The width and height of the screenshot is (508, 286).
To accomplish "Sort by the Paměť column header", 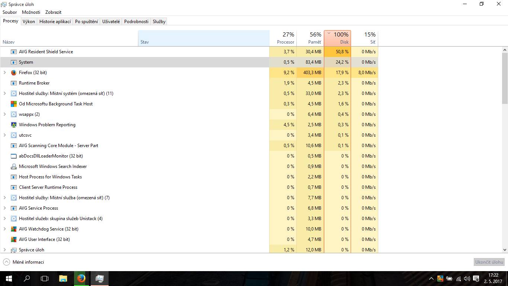I will coord(310,38).
